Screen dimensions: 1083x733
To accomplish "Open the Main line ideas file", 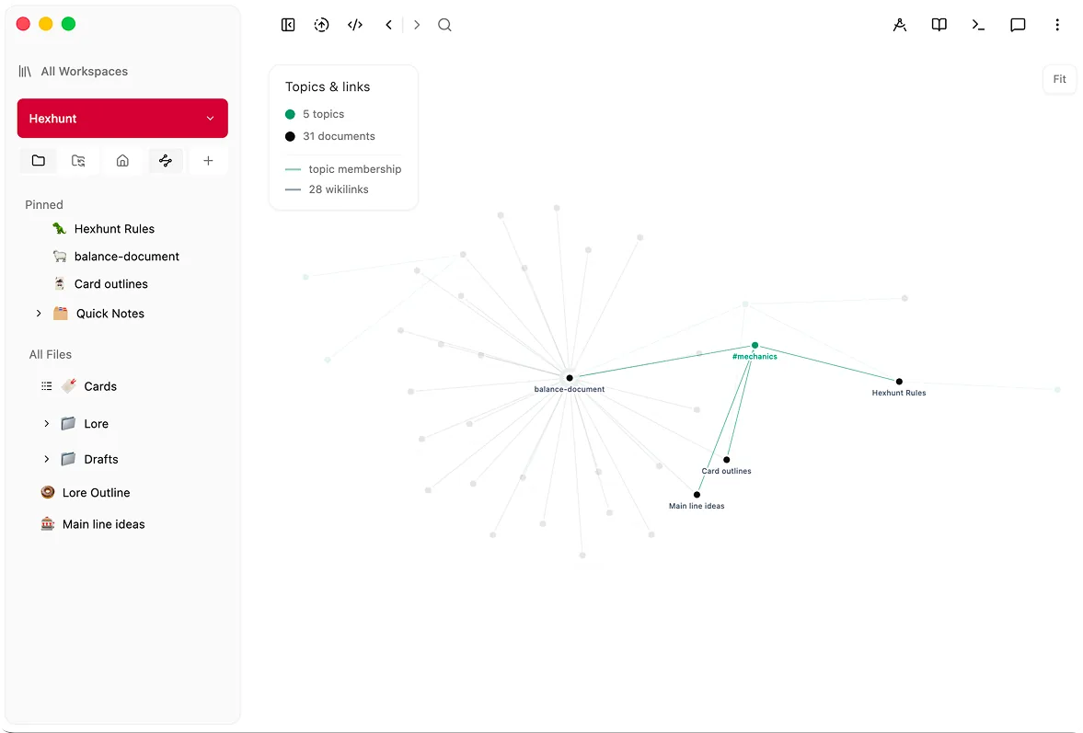I will coord(104,524).
